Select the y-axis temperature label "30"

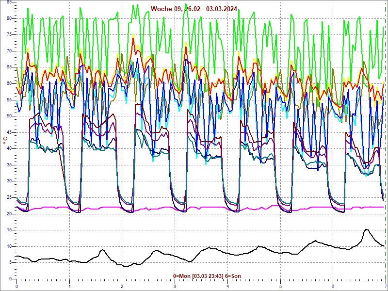tap(9, 181)
